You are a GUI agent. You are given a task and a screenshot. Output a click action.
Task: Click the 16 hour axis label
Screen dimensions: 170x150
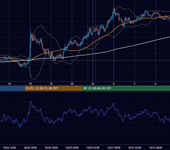[x=30, y=84]
